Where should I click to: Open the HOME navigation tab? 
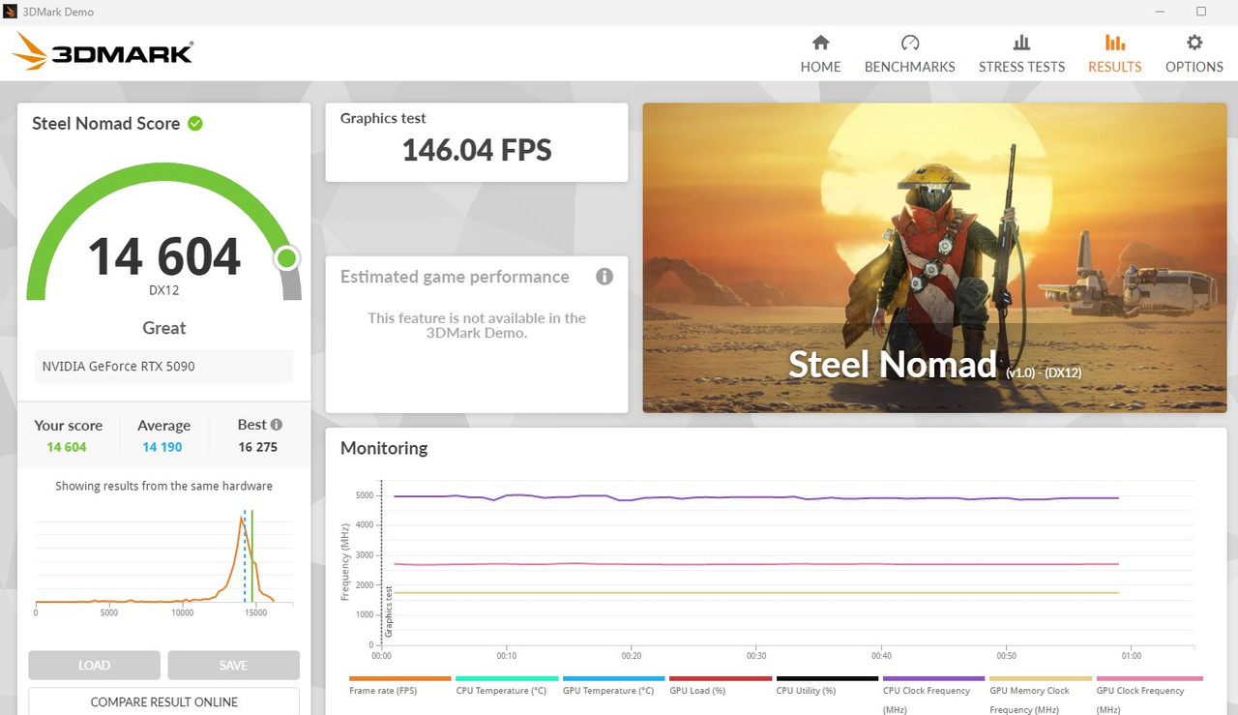pyautogui.click(x=820, y=54)
